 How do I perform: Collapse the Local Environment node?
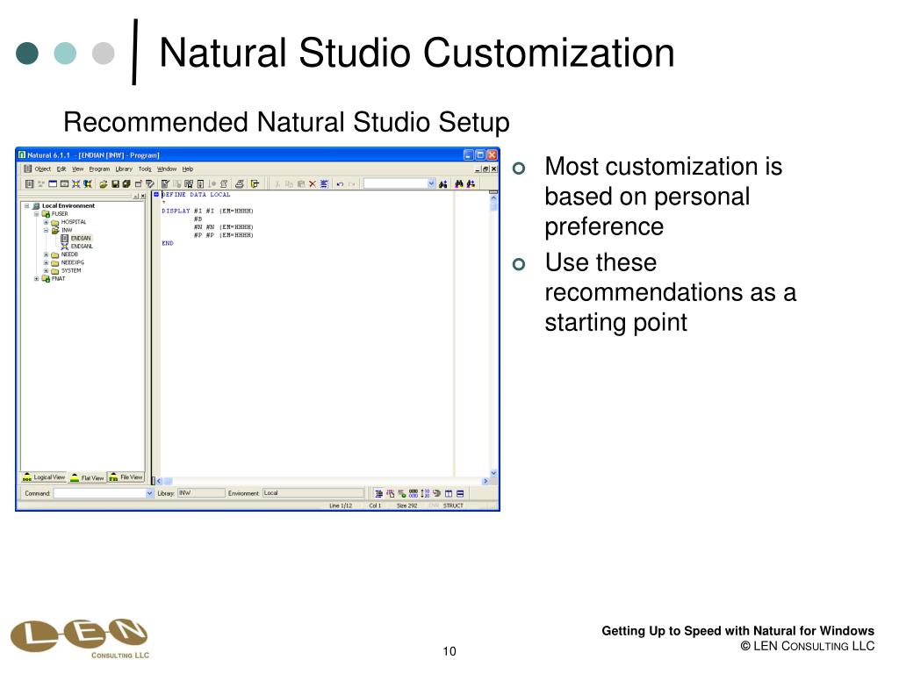(x=26, y=205)
